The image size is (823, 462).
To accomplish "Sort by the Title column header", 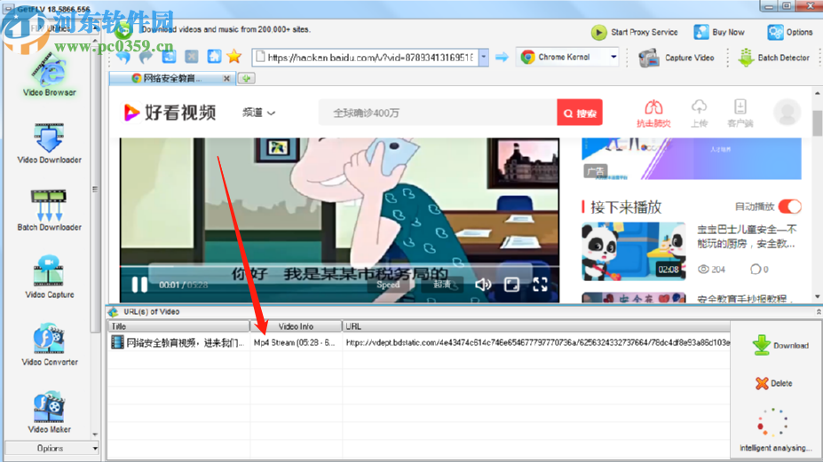I will pos(178,326).
